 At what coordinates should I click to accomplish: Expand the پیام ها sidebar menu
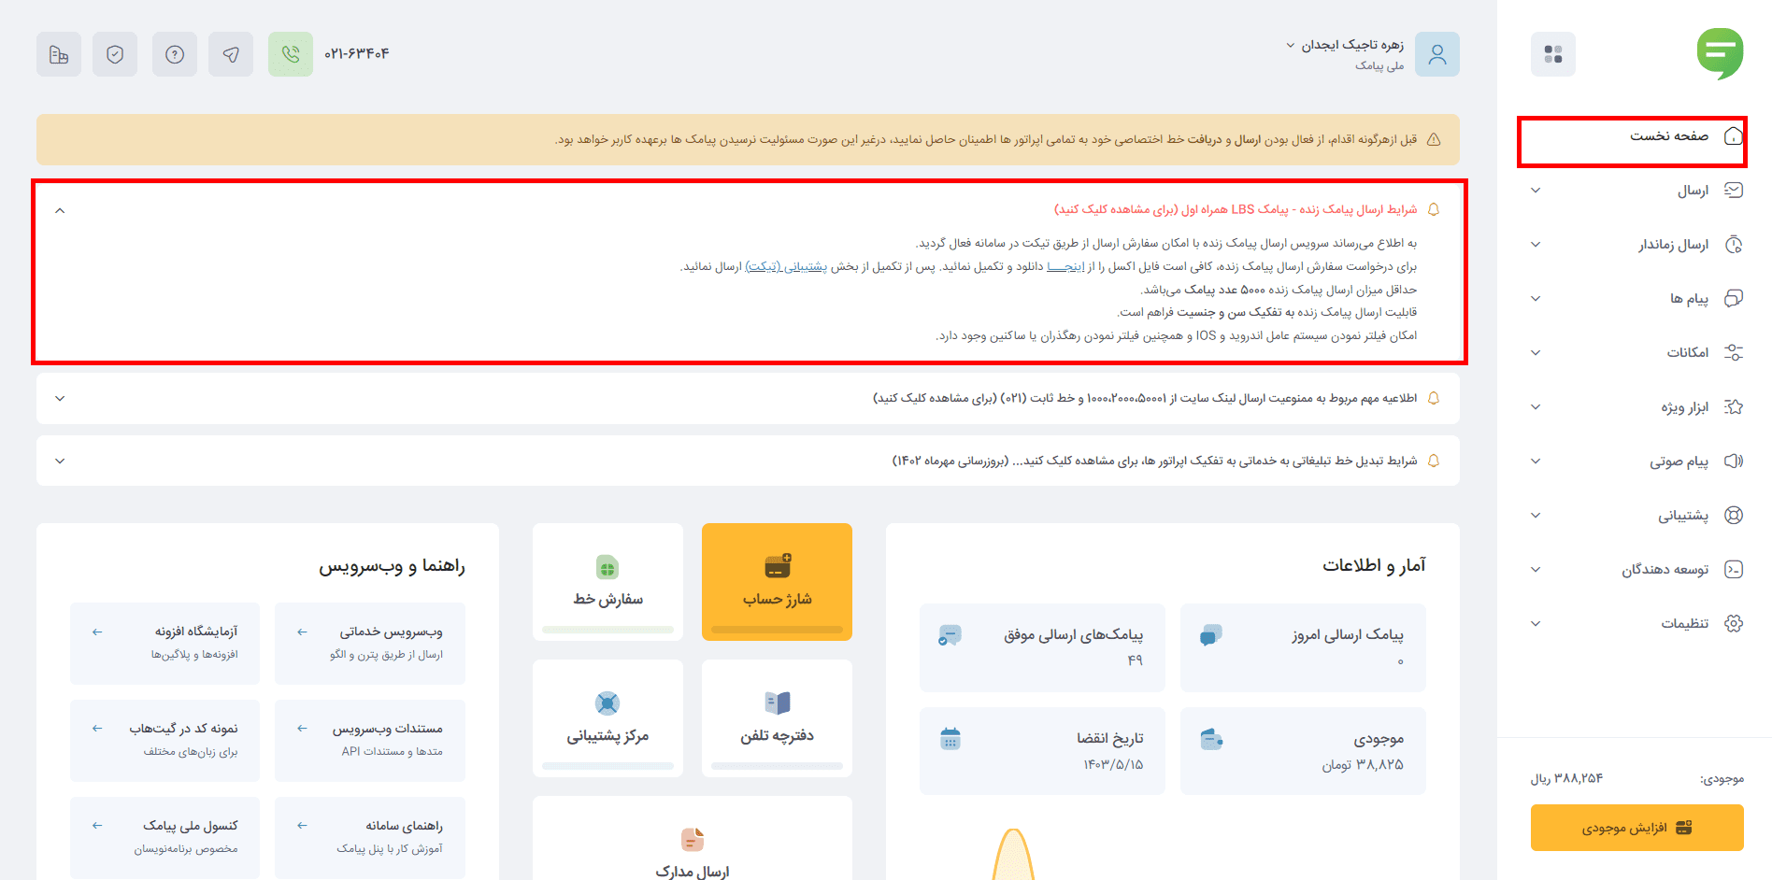[x=1636, y=299]
